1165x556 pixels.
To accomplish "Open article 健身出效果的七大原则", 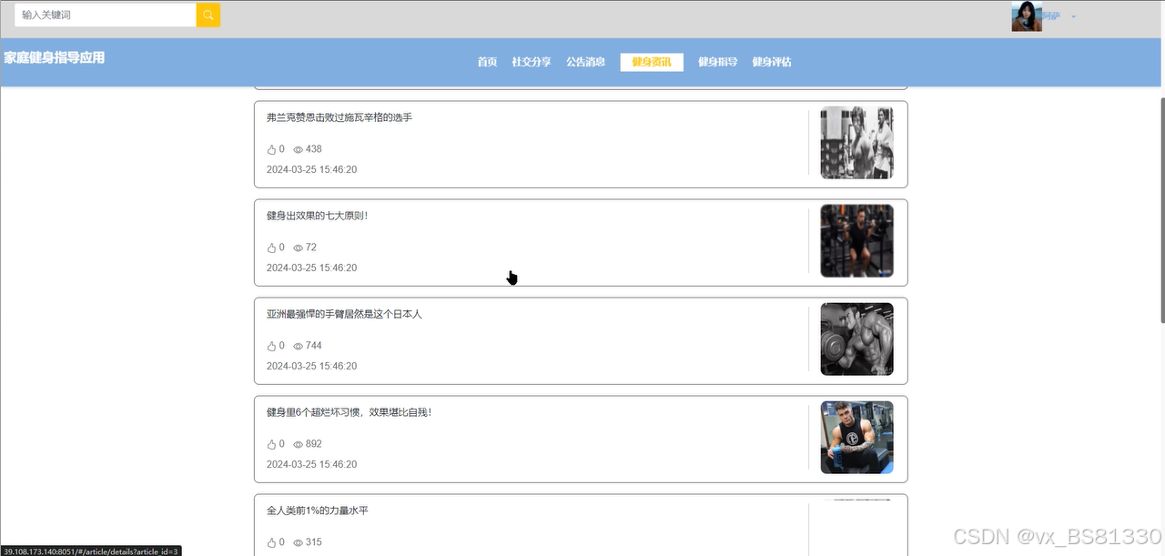I will tap(317, 216).
